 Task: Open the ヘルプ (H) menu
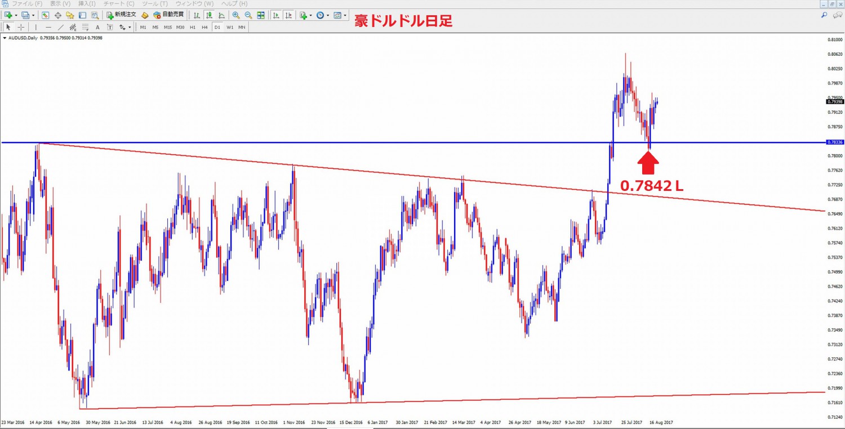click(234, 4)
